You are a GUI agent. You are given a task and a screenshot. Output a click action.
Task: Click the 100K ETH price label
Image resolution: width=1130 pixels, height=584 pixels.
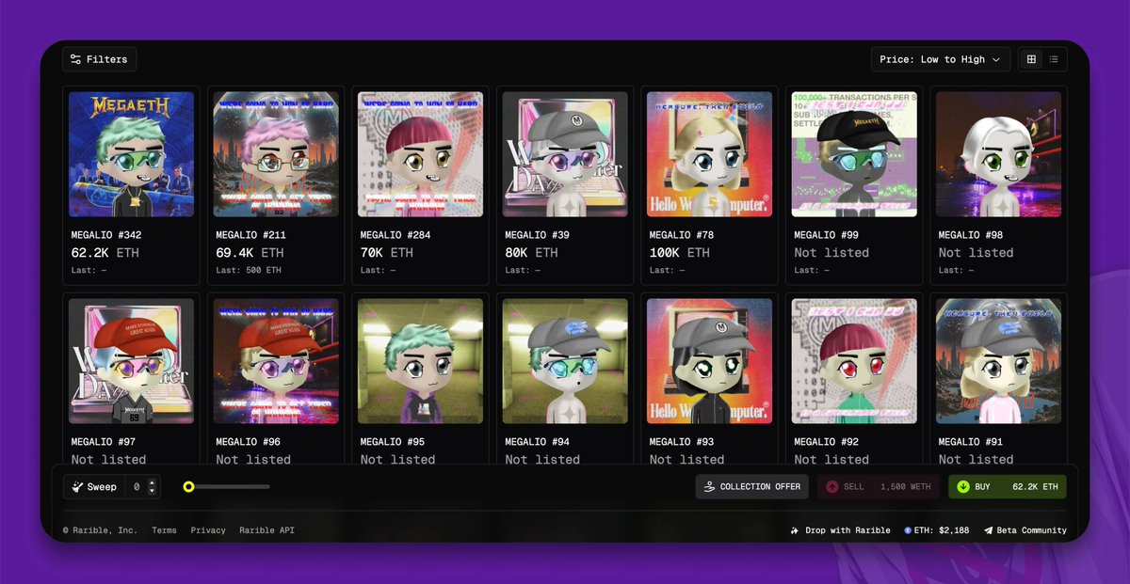(680, 253)
